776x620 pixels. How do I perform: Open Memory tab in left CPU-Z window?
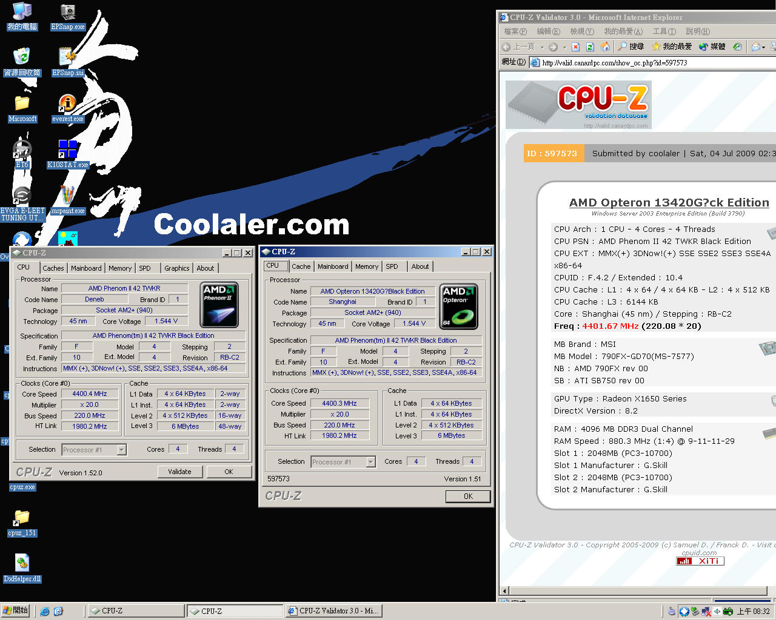coord(120,268)
